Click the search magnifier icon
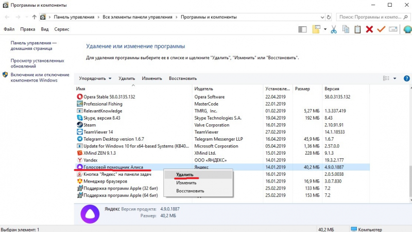The height and width of the screenshot is (232, 412). (x=405, y=17)
